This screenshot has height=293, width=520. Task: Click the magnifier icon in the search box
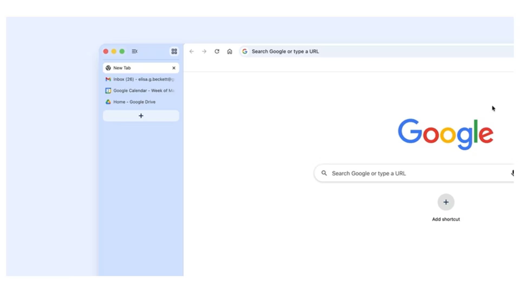(324, 173)
